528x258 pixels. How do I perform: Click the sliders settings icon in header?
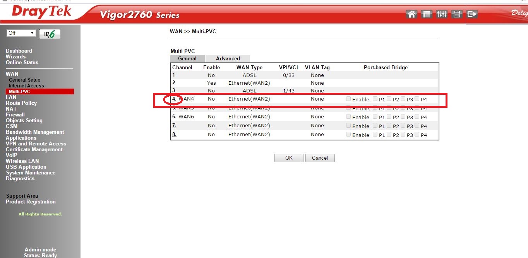click(x=442, y=14)
